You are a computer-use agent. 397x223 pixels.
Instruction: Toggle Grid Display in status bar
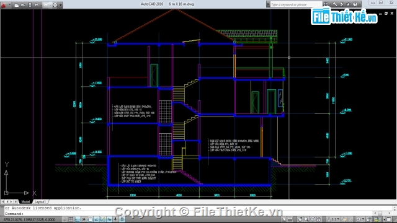click(x=71, y=219)
